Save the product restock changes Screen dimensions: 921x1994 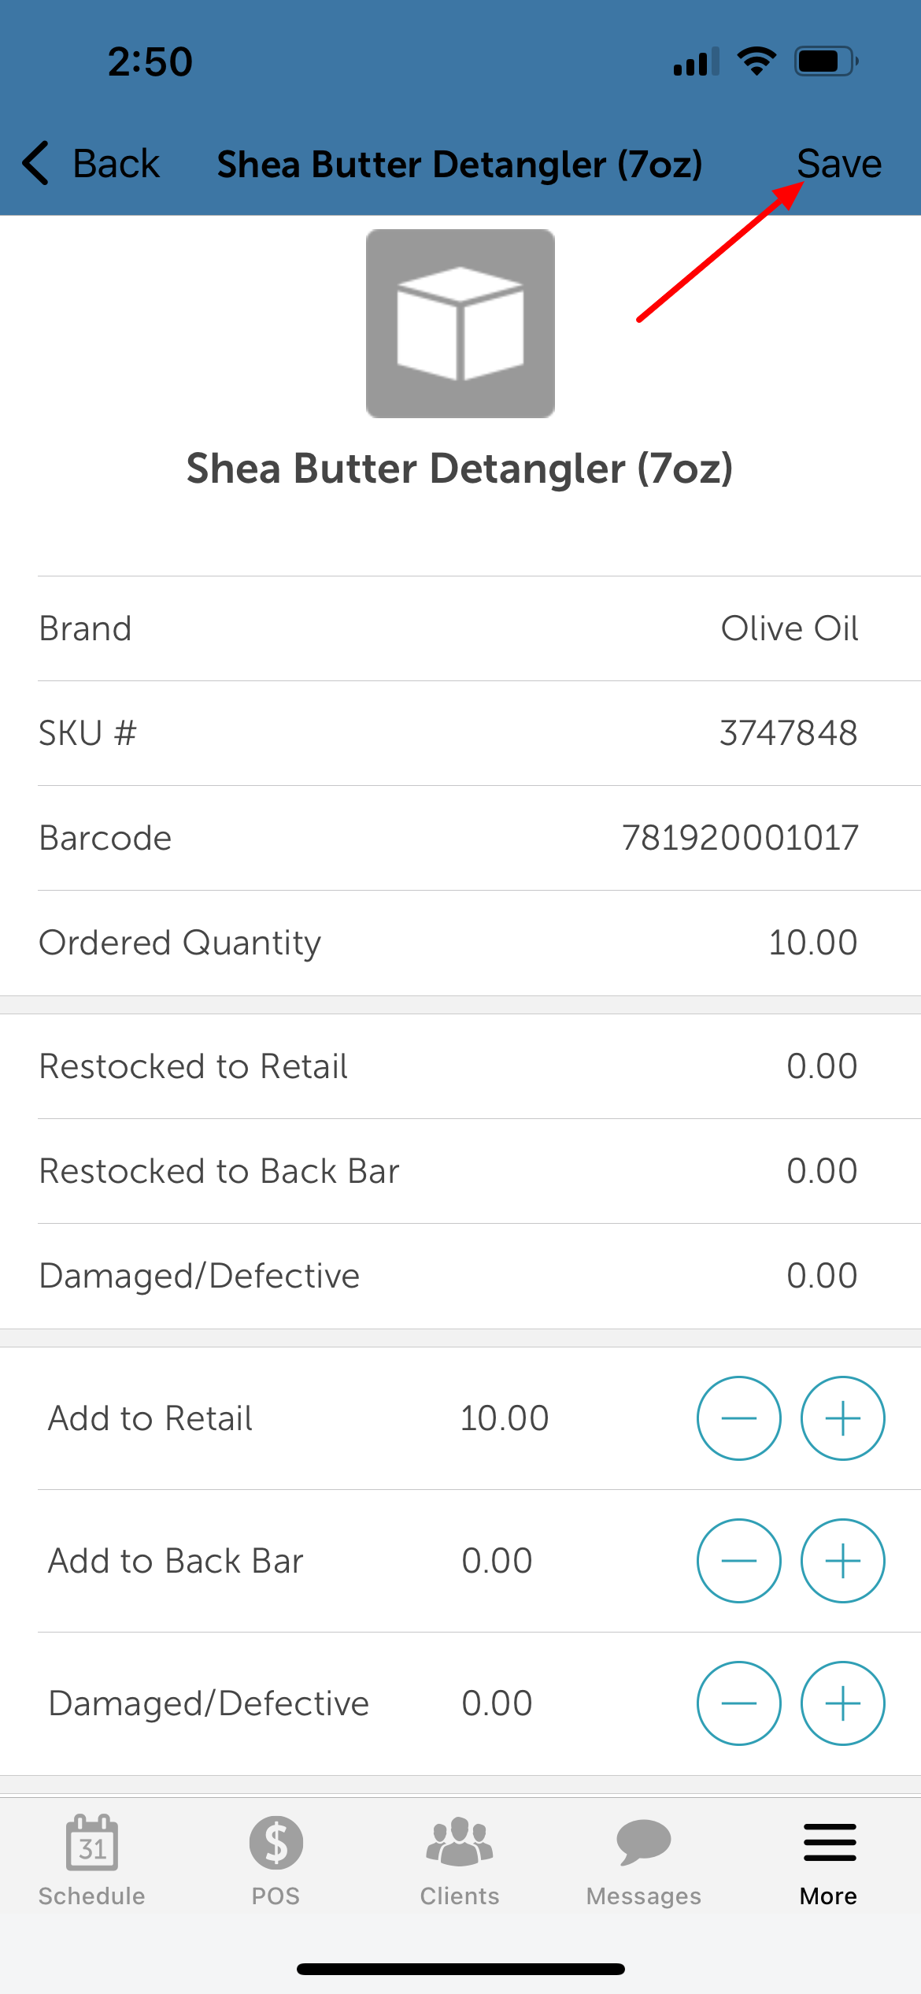click(x=839, y=163)
